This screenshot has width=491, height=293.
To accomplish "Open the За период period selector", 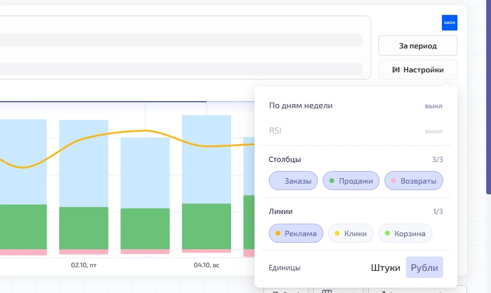I will [x=418, y=45].
